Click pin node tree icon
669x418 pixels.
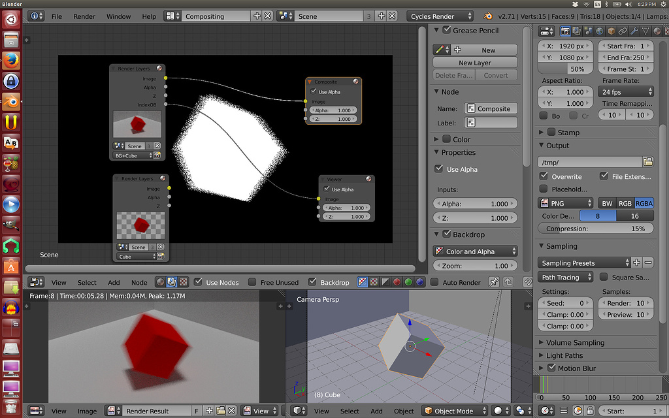(494, 282)
